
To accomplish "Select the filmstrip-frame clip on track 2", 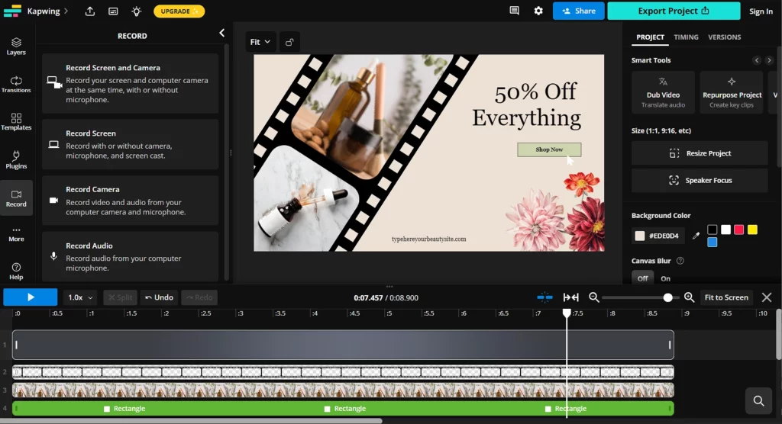I will click(343, 371).
